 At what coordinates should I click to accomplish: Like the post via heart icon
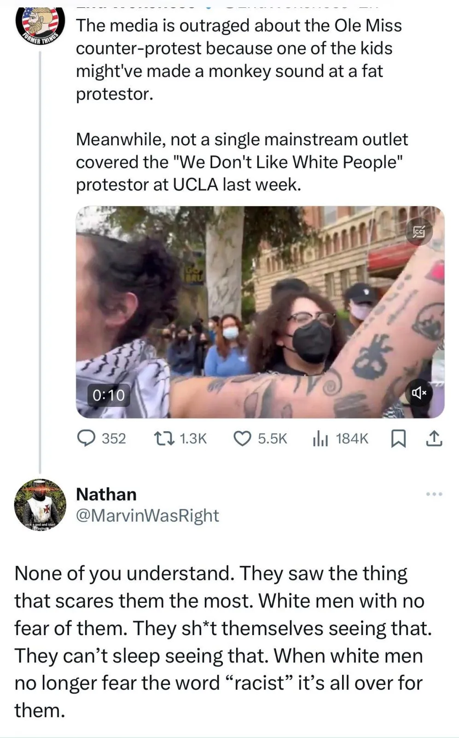click(x=243, y=438)
